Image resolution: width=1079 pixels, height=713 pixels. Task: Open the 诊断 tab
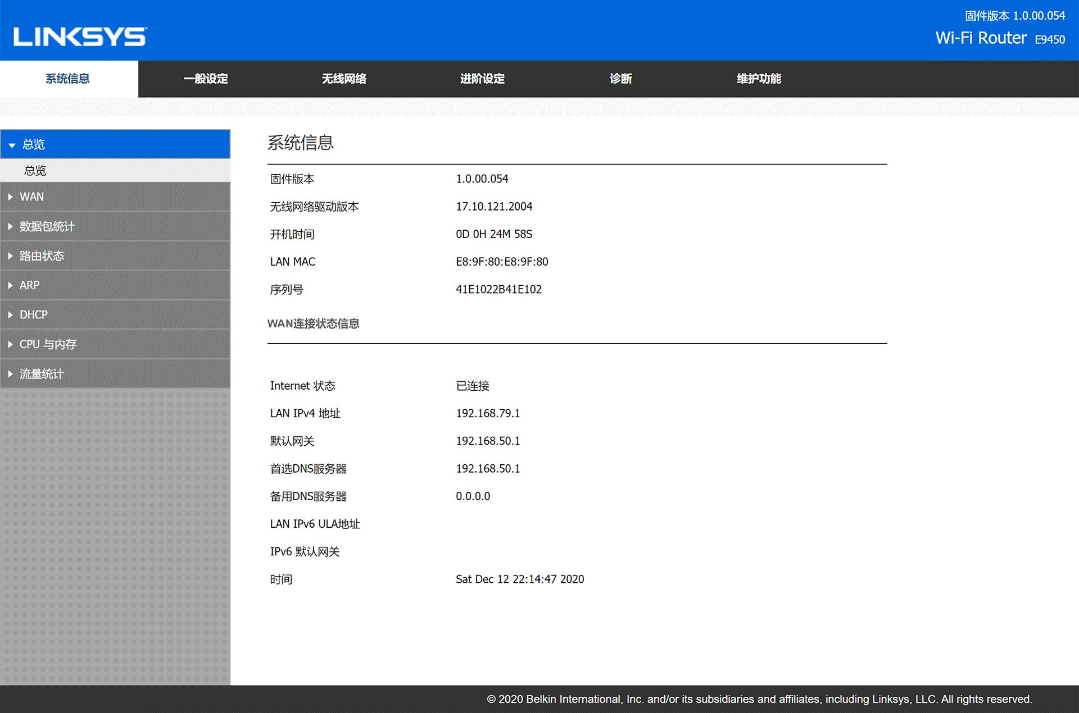[x=620, y=79]
